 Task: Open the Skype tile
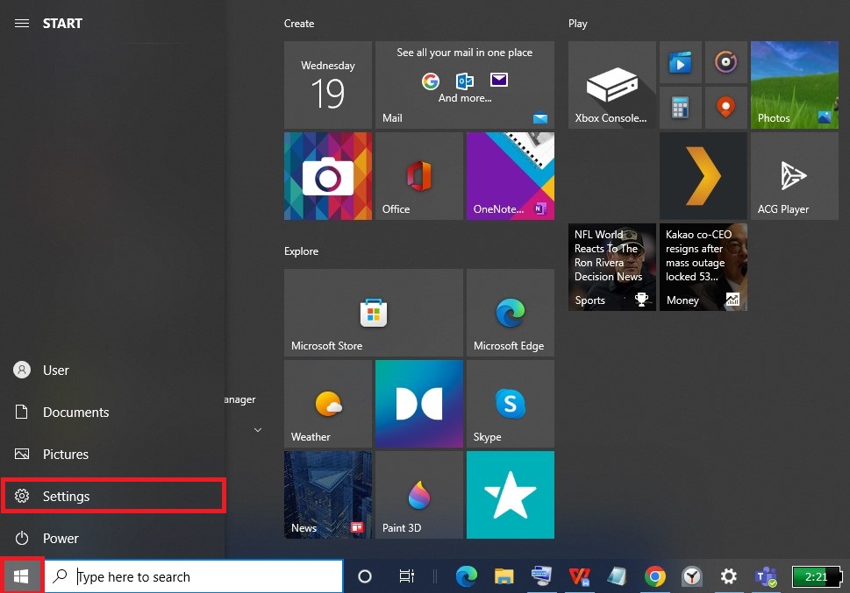(x=511, y=404)
